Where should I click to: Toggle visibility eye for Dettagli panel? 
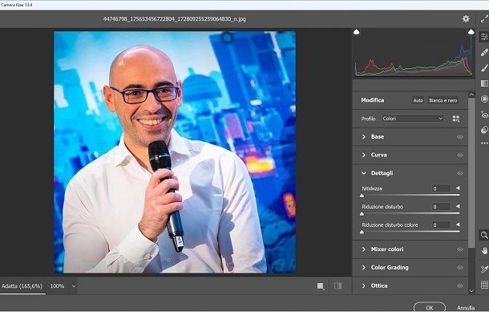pyautogui.click(x=459, y=173)
